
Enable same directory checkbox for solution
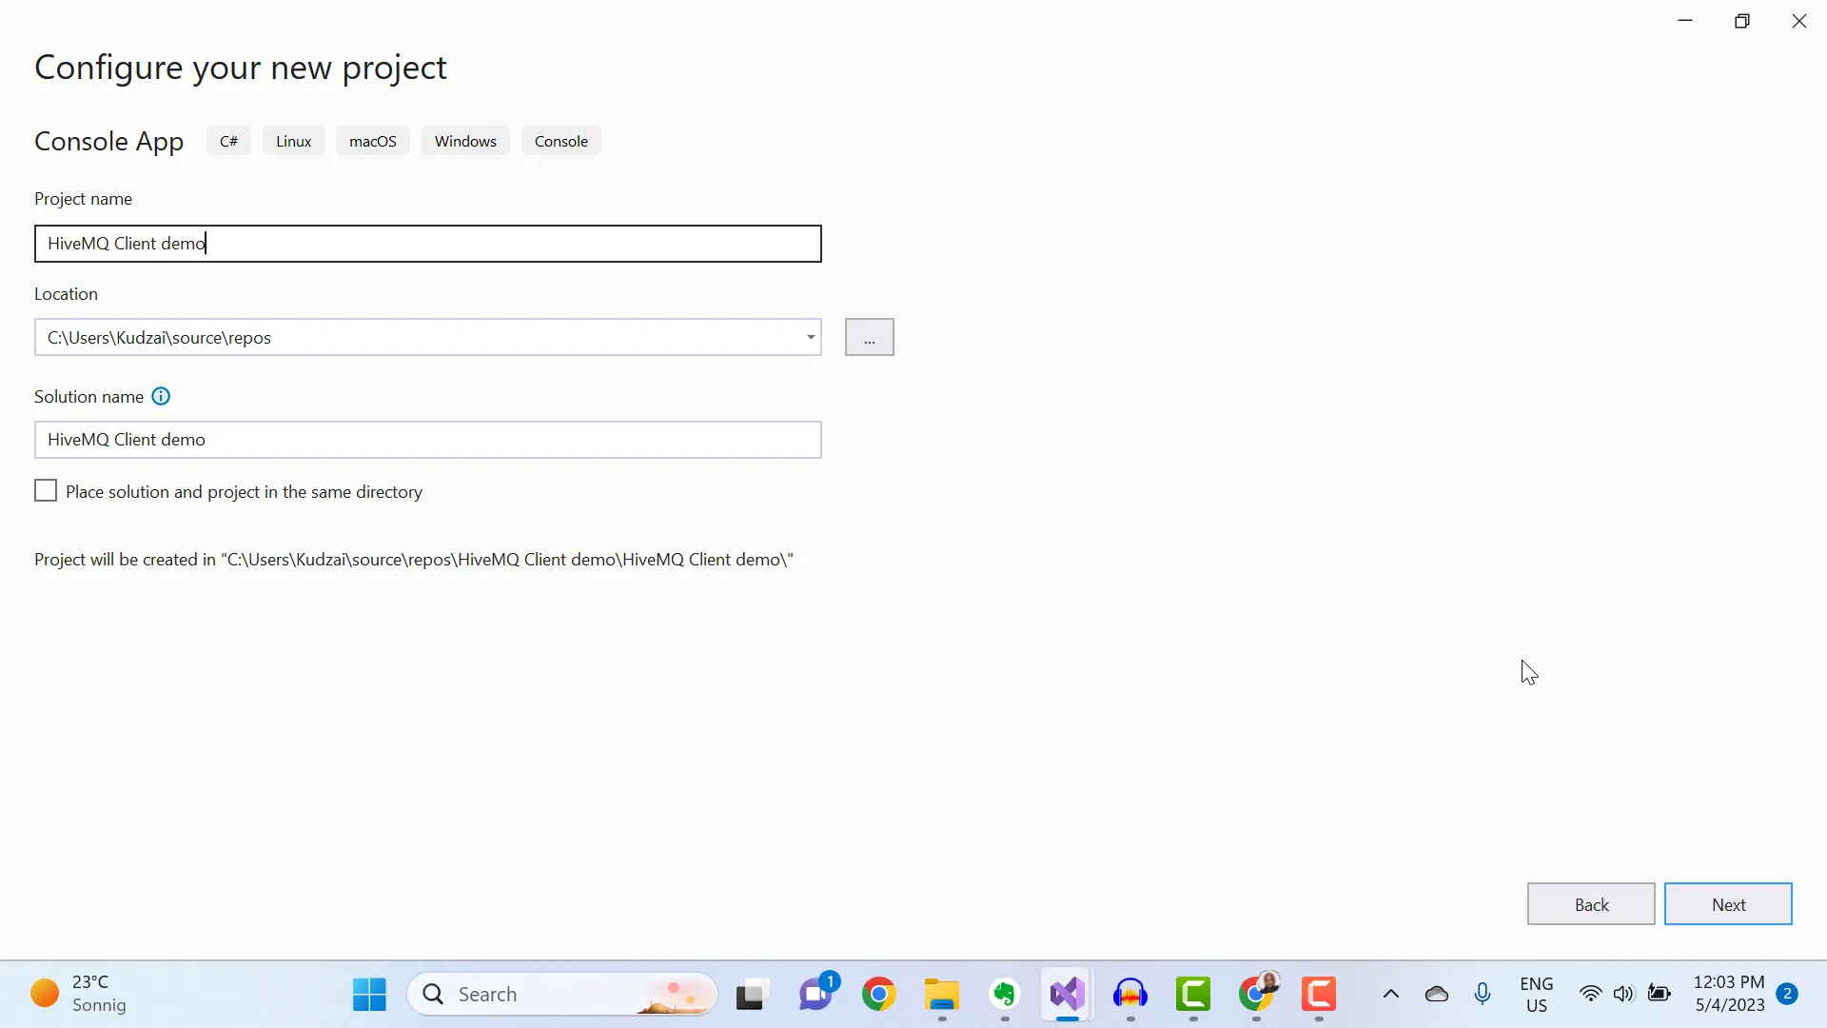[46, 491]
